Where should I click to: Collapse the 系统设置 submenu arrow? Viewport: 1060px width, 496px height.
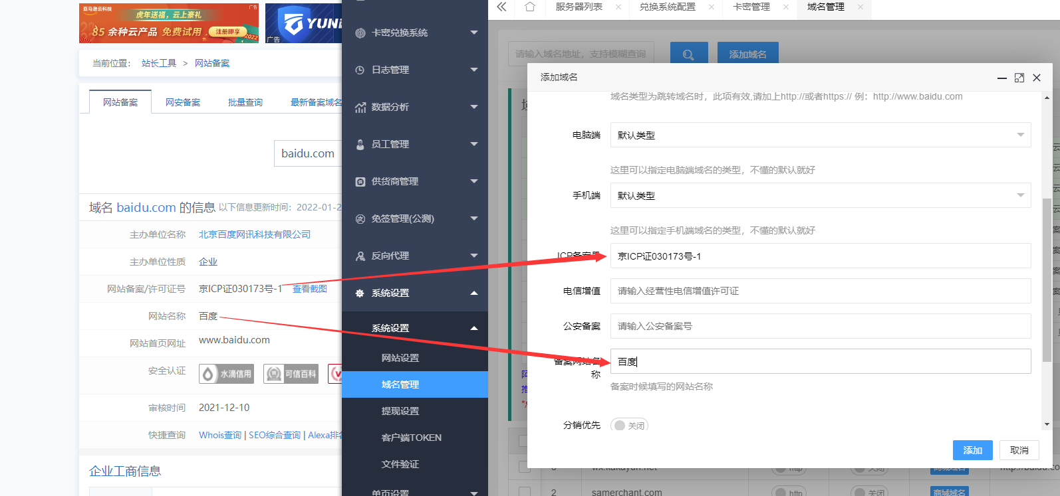tap(474, 328)
